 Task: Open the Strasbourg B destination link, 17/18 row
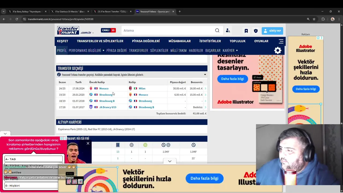pos(146,107)
